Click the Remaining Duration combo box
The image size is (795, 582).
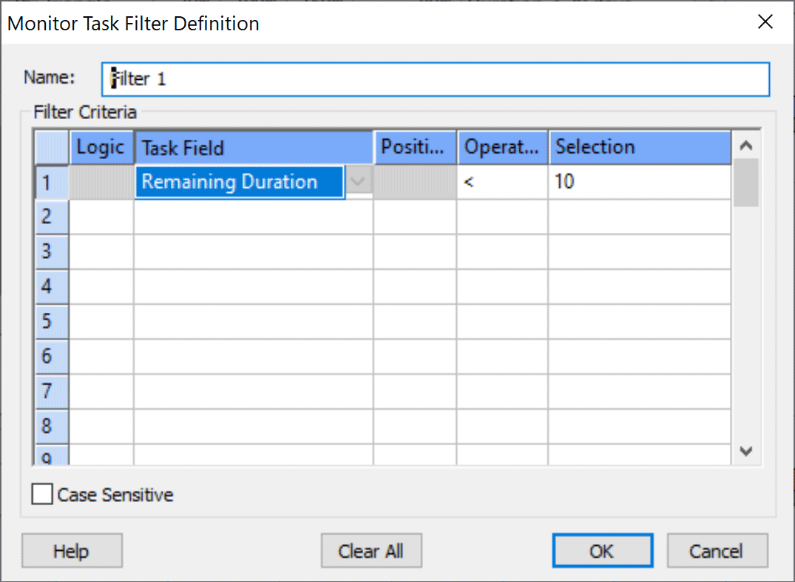239,182
